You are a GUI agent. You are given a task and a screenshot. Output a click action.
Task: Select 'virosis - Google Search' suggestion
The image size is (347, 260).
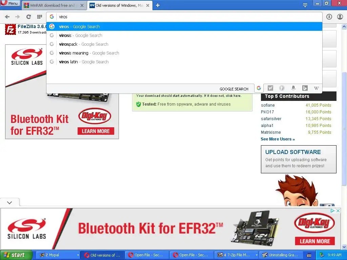click(x=184, y=35)
